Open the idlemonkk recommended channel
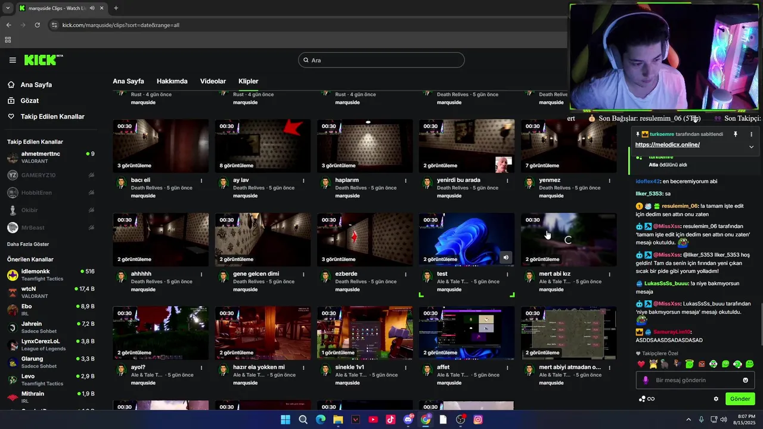The width and height of the screenshot is (763, 429). (x=51, y=275)
